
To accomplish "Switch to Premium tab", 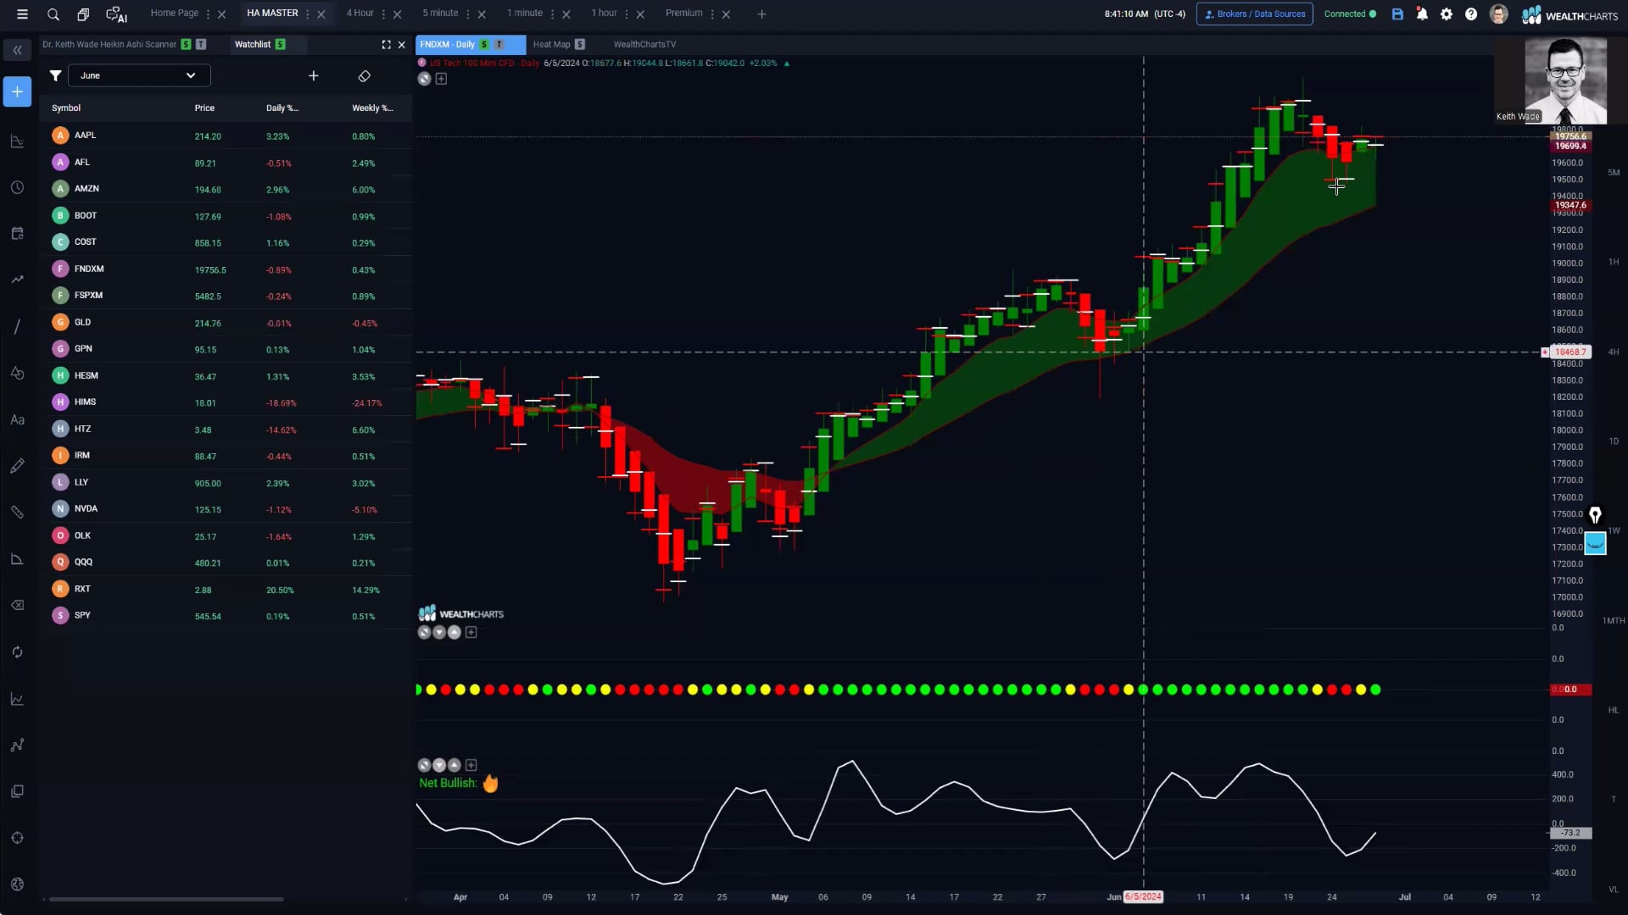I will (683, 14).
